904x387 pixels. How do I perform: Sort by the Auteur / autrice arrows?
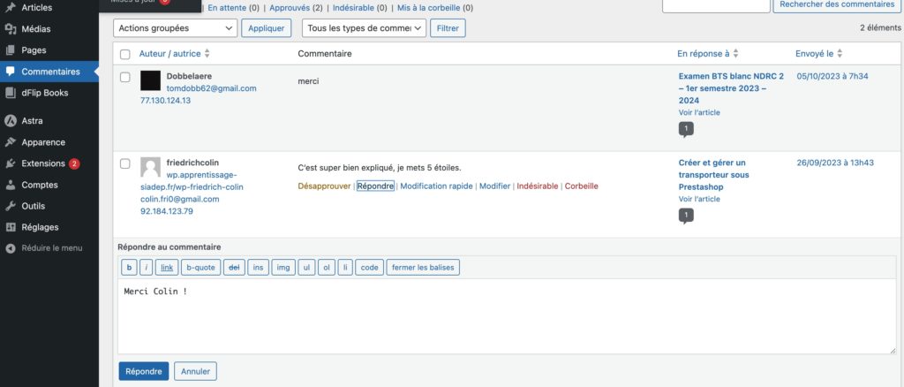pos(207,54)
